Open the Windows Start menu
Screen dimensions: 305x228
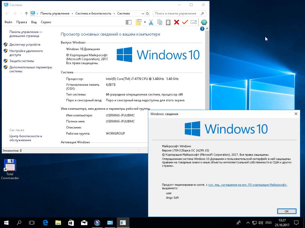(x=6, y=222)
